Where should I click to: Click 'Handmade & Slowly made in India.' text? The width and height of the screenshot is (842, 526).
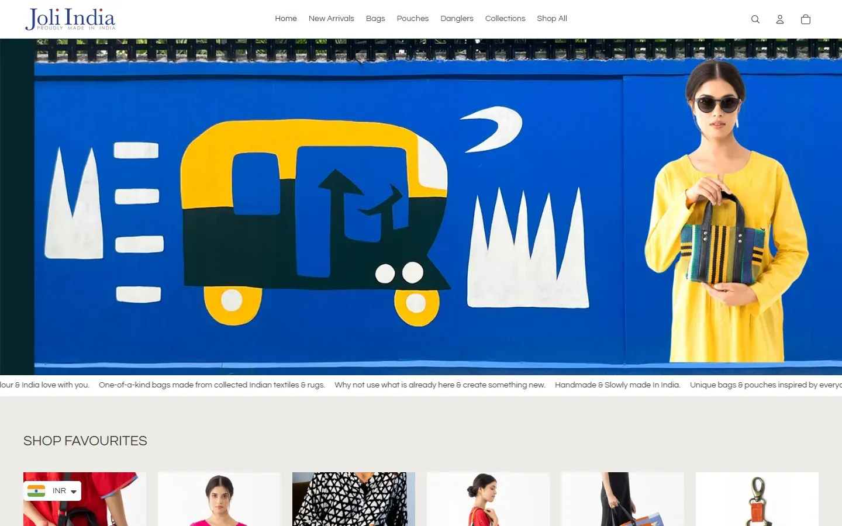(617, 385)
